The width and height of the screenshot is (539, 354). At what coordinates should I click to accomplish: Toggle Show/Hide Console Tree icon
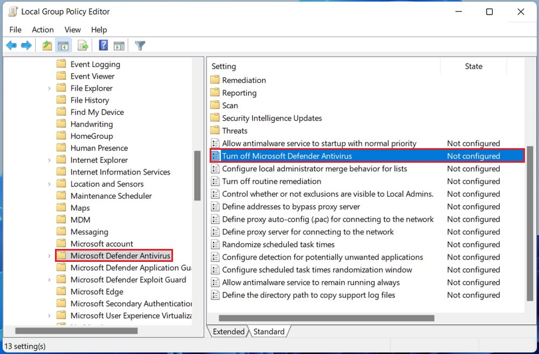(63, 45)
